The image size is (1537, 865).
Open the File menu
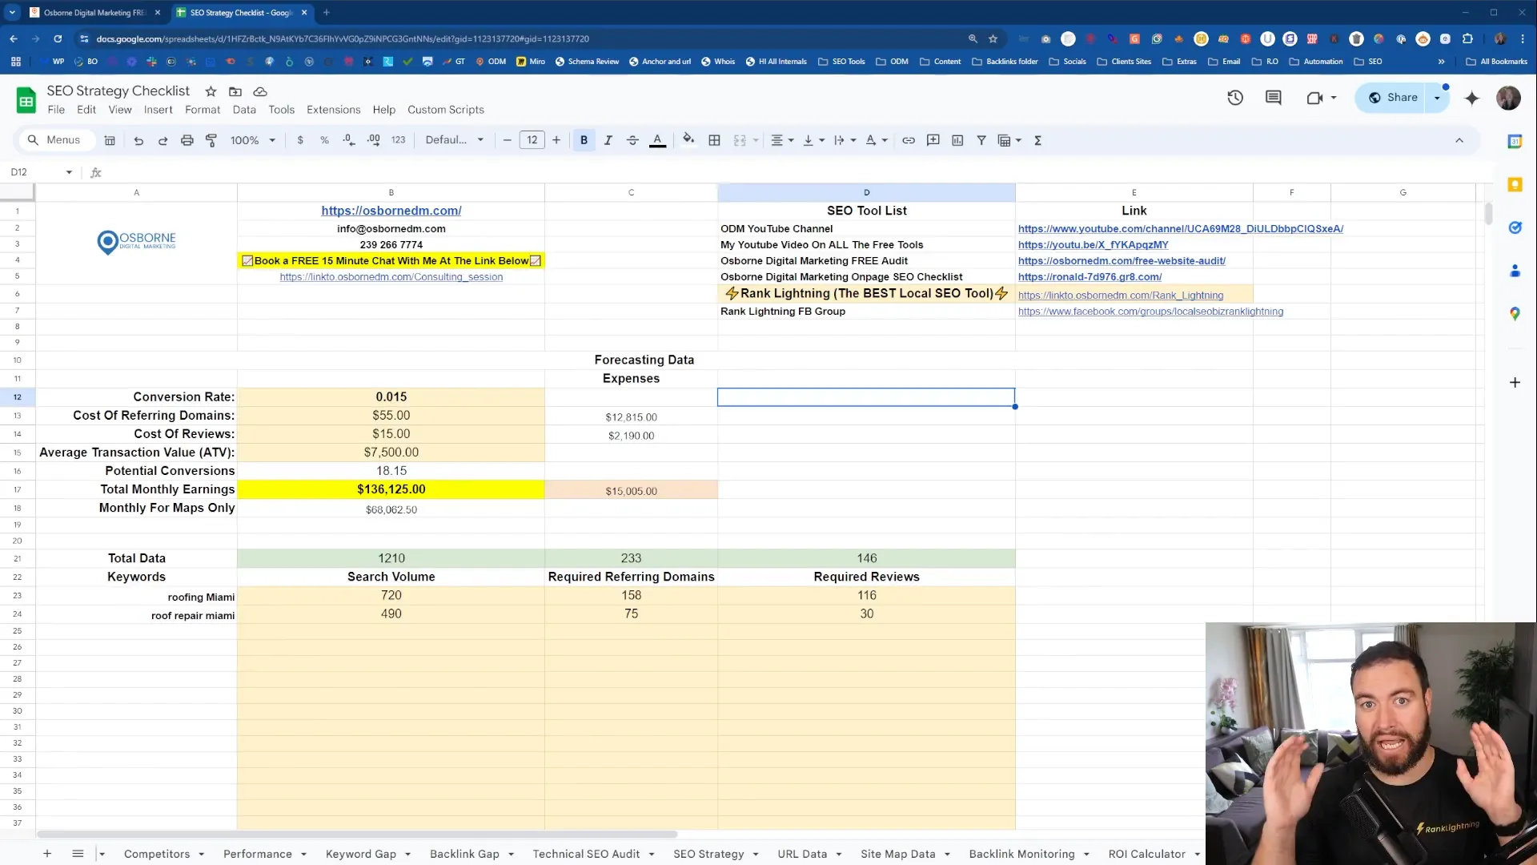[x=56, y=110]
